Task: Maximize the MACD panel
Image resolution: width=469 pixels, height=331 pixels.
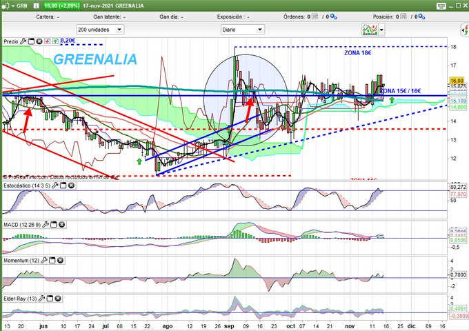Action: click(x=54, y=224)
